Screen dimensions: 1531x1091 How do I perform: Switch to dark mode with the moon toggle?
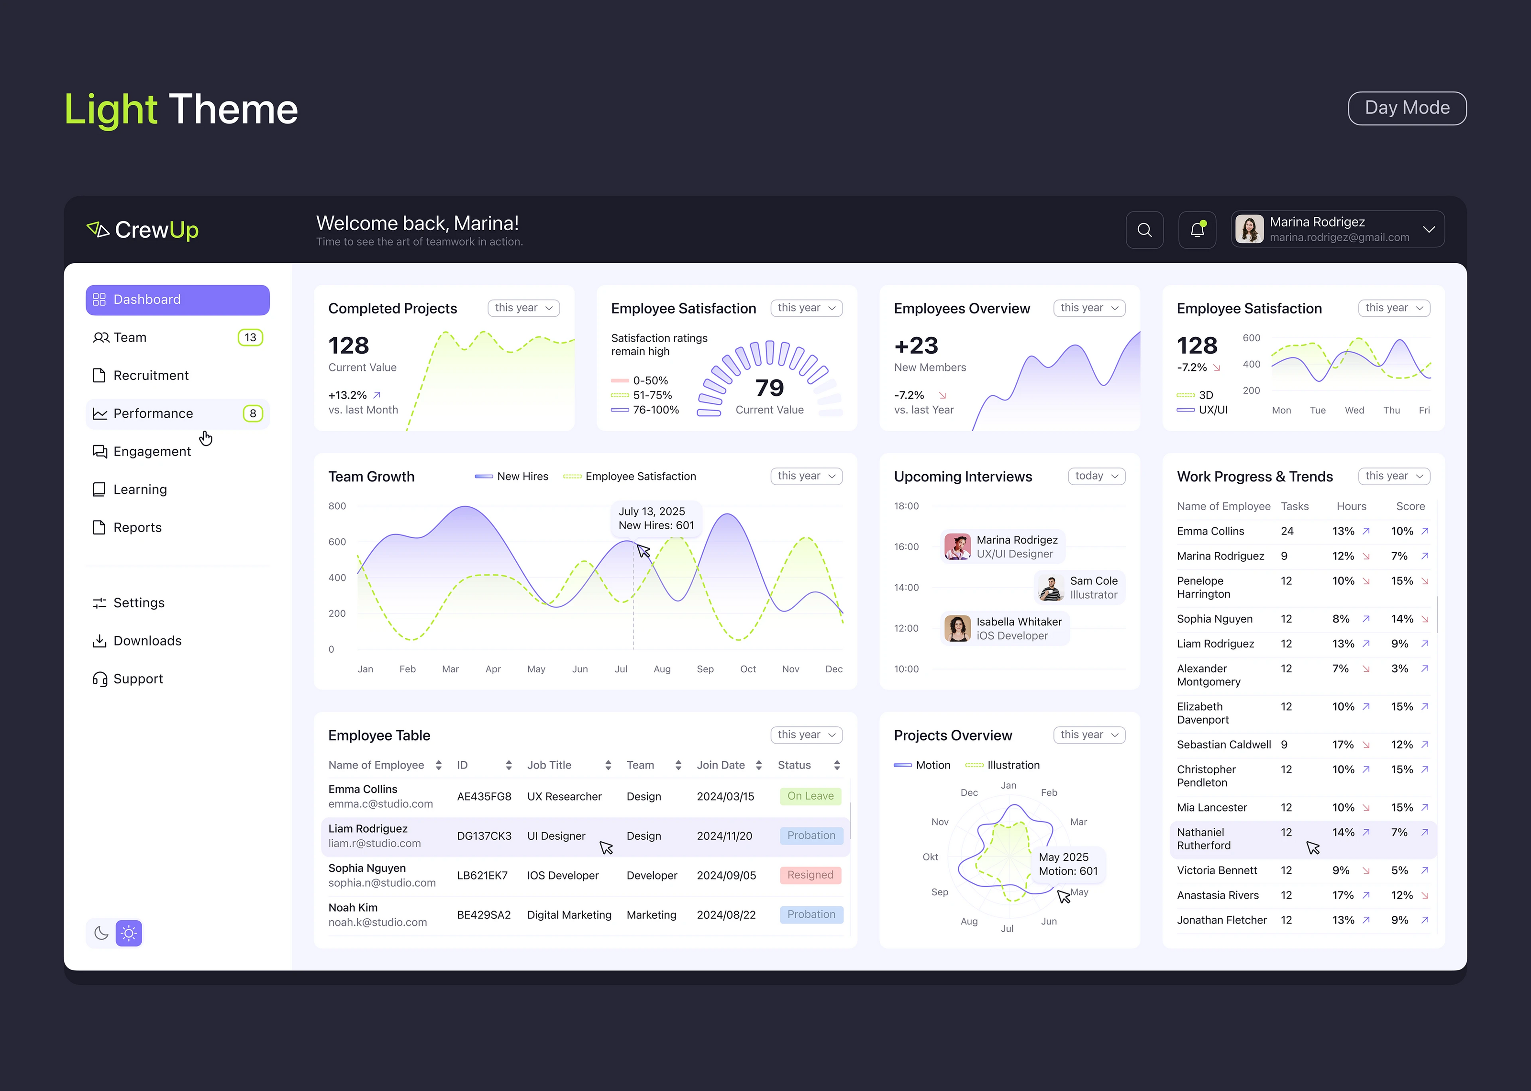(x=101, y=933)
